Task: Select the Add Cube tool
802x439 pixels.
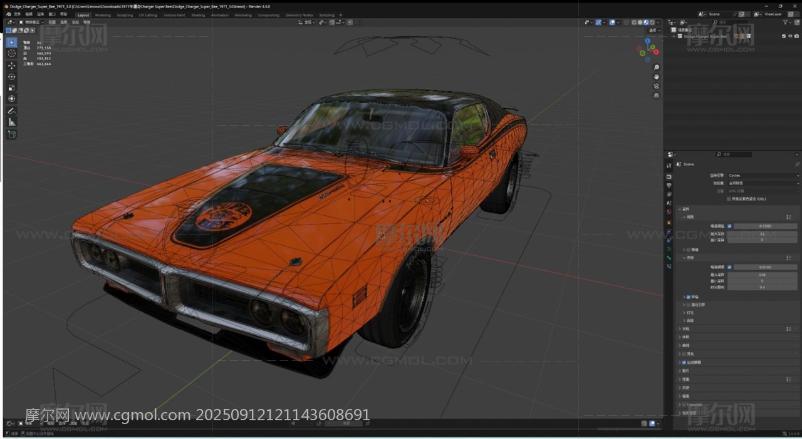Action: pyautogui.click(x=11, y=134)
